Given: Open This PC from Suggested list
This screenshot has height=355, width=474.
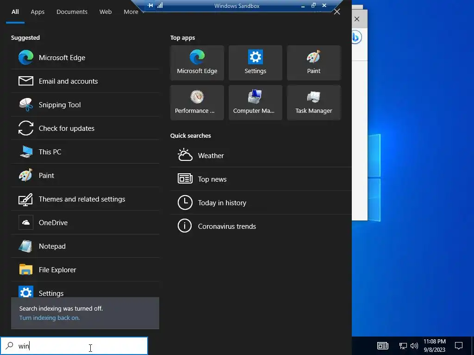Looking at the screenshot, I should click(x=85, y=152).
